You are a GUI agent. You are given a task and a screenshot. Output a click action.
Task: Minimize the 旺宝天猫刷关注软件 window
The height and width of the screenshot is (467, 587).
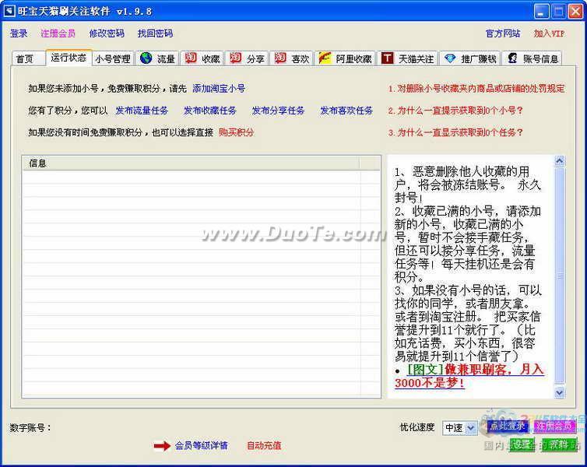point(541,12)
